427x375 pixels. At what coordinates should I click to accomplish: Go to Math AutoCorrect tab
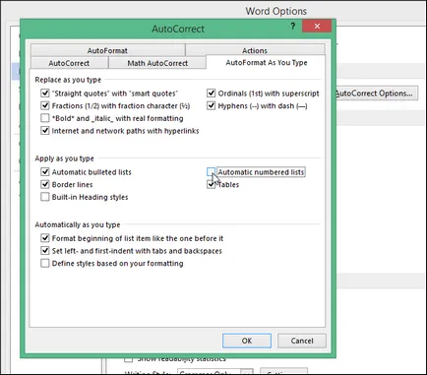tap(157, 63)
